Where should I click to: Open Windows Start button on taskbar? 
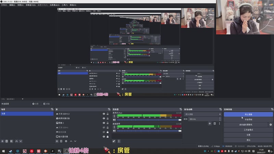click(3, 151)
